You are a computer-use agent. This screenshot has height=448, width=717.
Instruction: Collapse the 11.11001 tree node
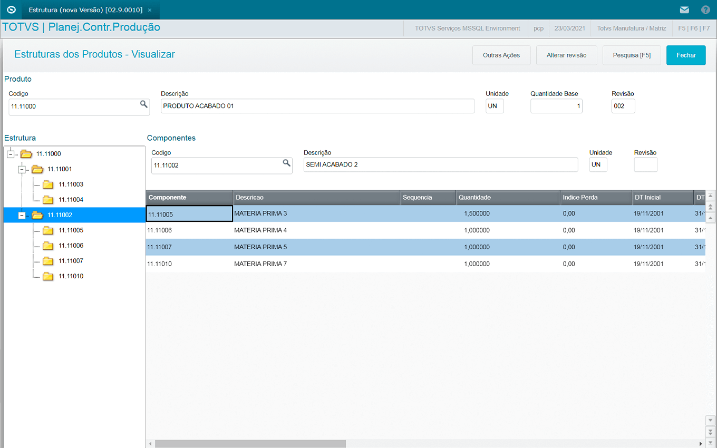coord(22,169)
